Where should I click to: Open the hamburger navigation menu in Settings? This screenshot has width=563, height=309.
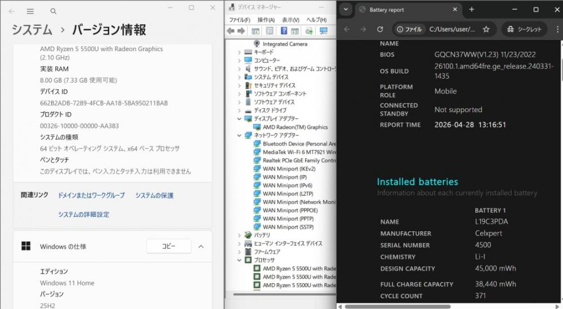point(30,11)
